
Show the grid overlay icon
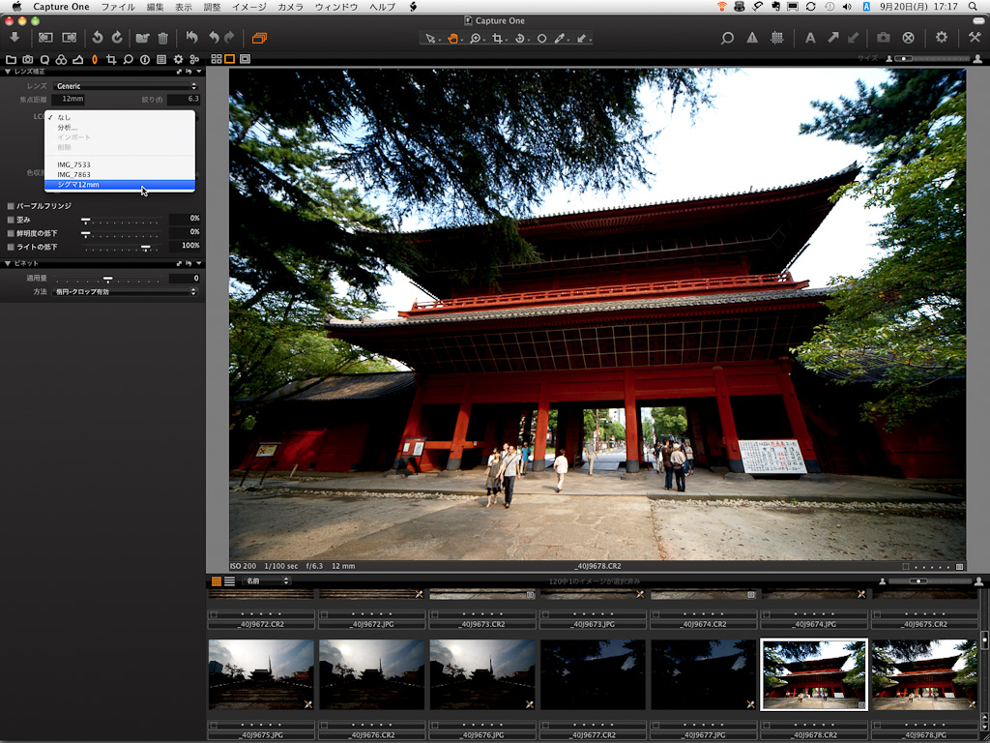pyautogui.click(x=776, y=38)
